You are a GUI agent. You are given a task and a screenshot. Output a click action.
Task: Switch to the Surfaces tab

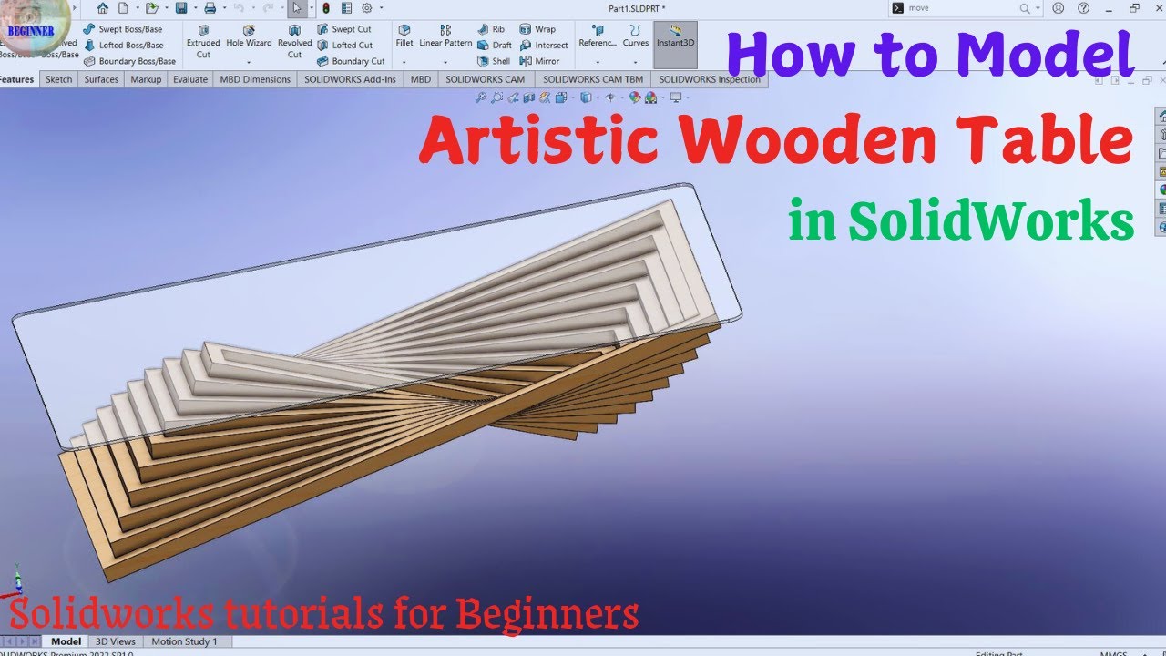pos(101,79)
